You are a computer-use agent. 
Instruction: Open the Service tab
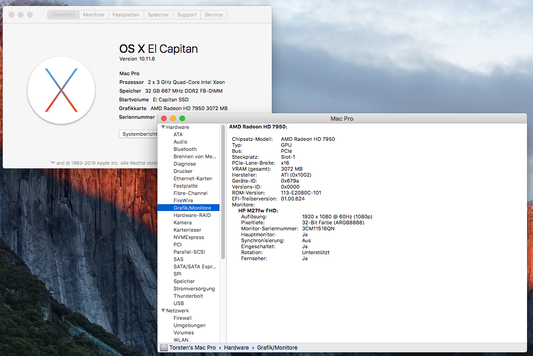pyautogui.click(x=214, y=15)
